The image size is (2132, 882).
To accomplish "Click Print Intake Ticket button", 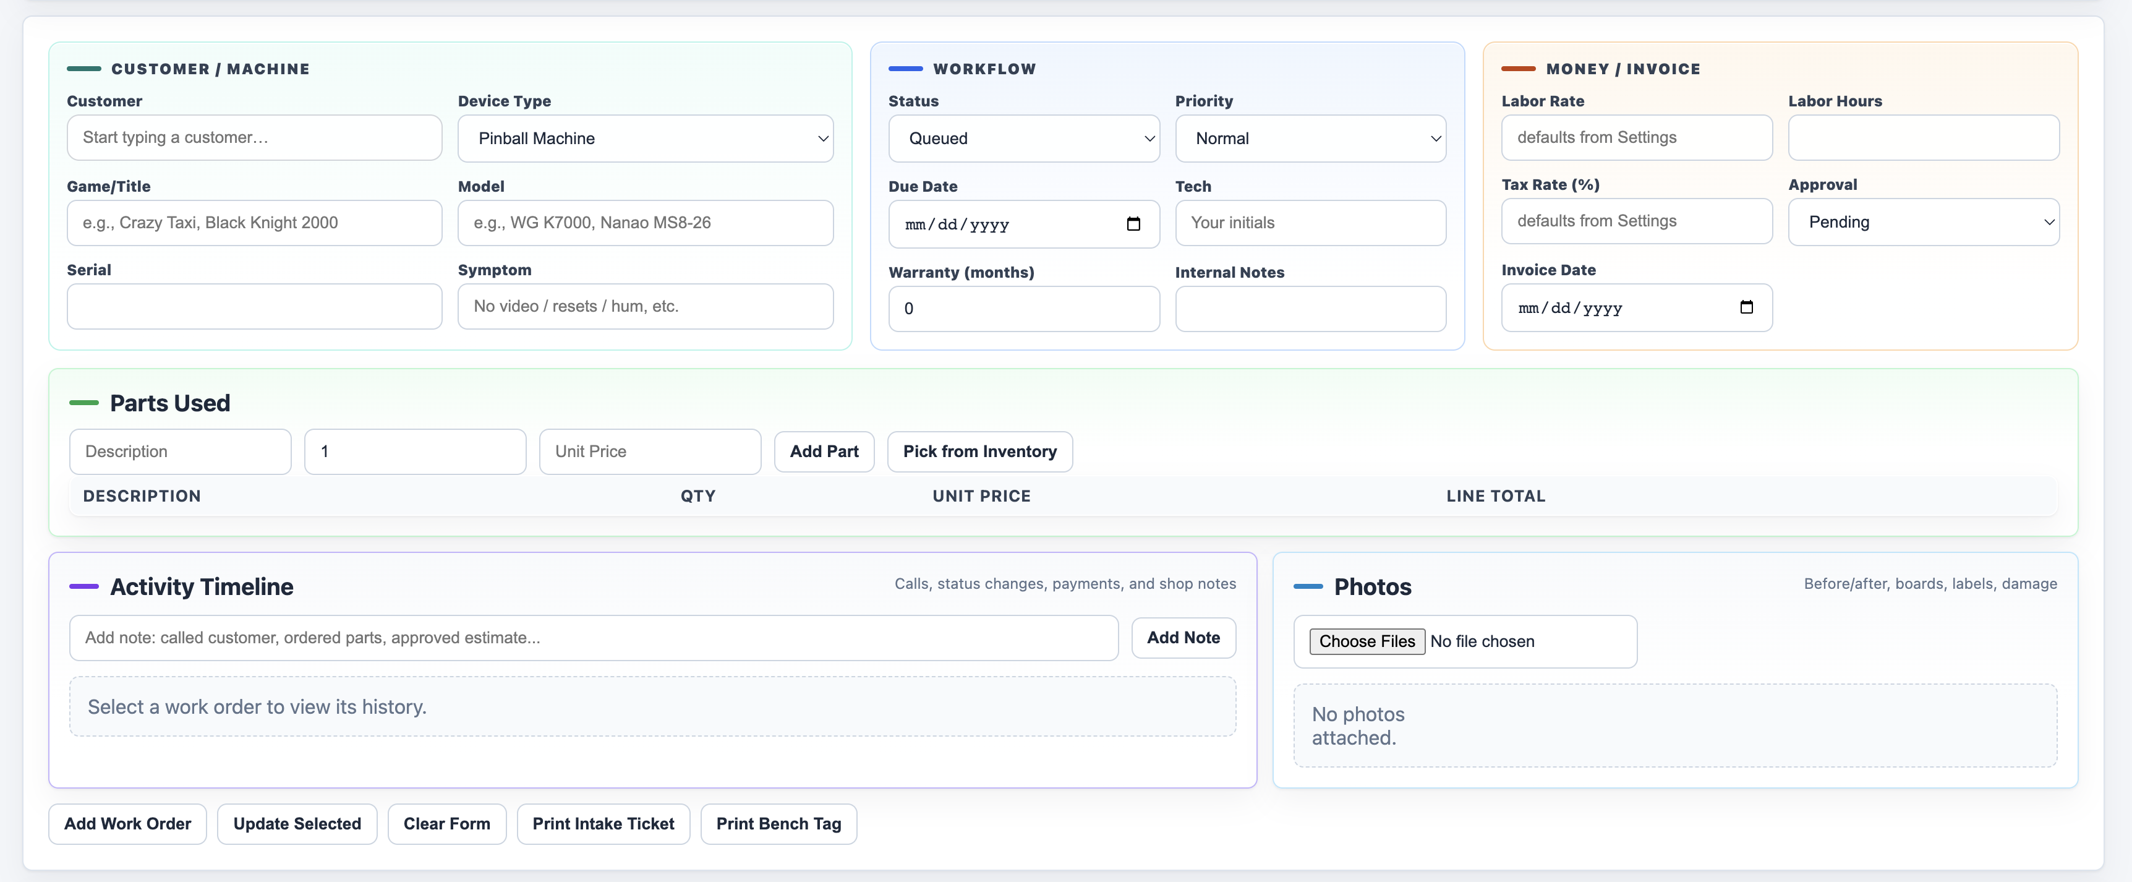I will (603, 824).
